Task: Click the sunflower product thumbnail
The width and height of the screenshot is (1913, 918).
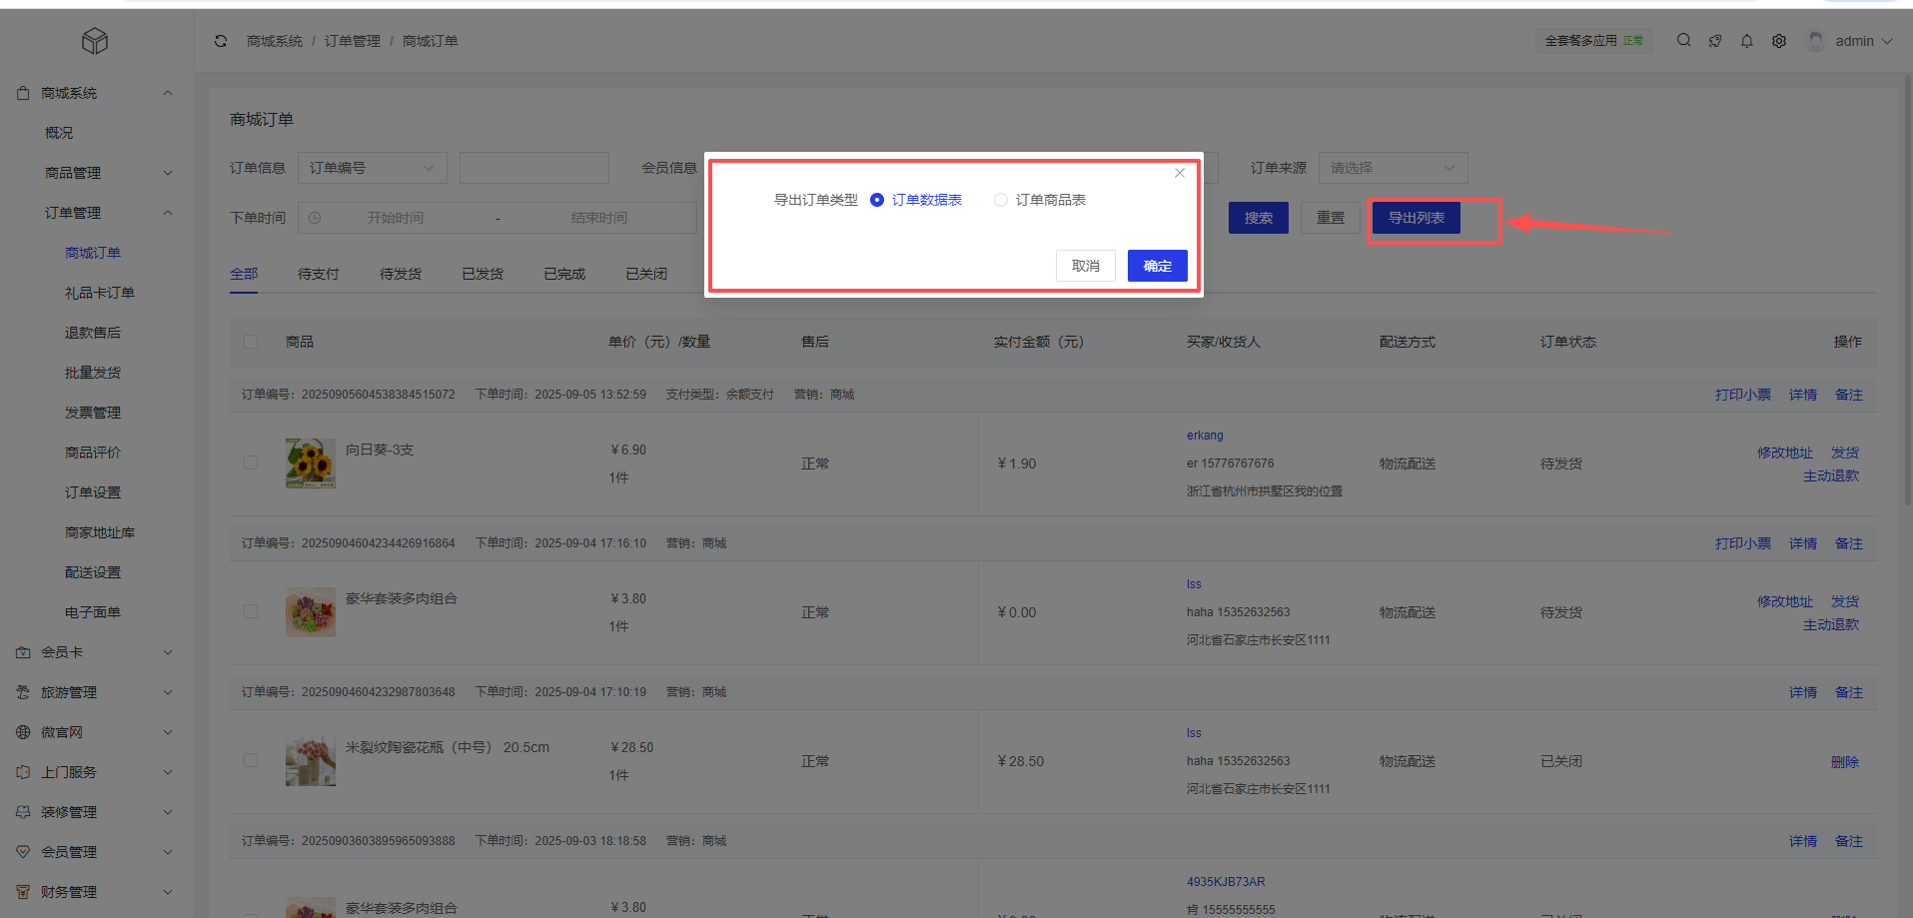Action: (x=310, y=463)
